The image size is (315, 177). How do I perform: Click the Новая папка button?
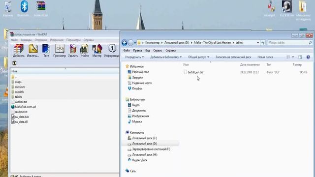coord(265,57)
